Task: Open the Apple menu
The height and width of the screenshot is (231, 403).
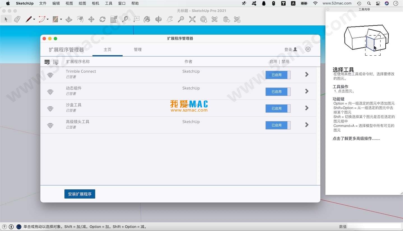Action: 8,3
